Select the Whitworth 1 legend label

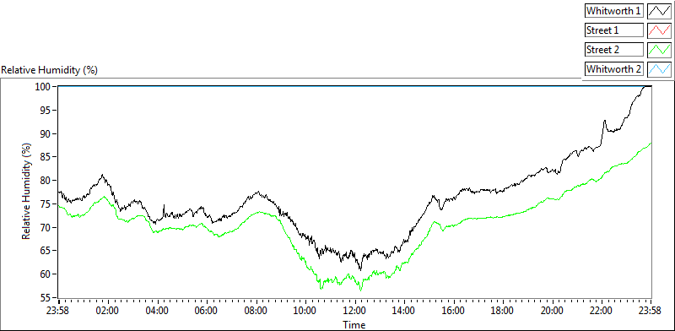(614, 11)
